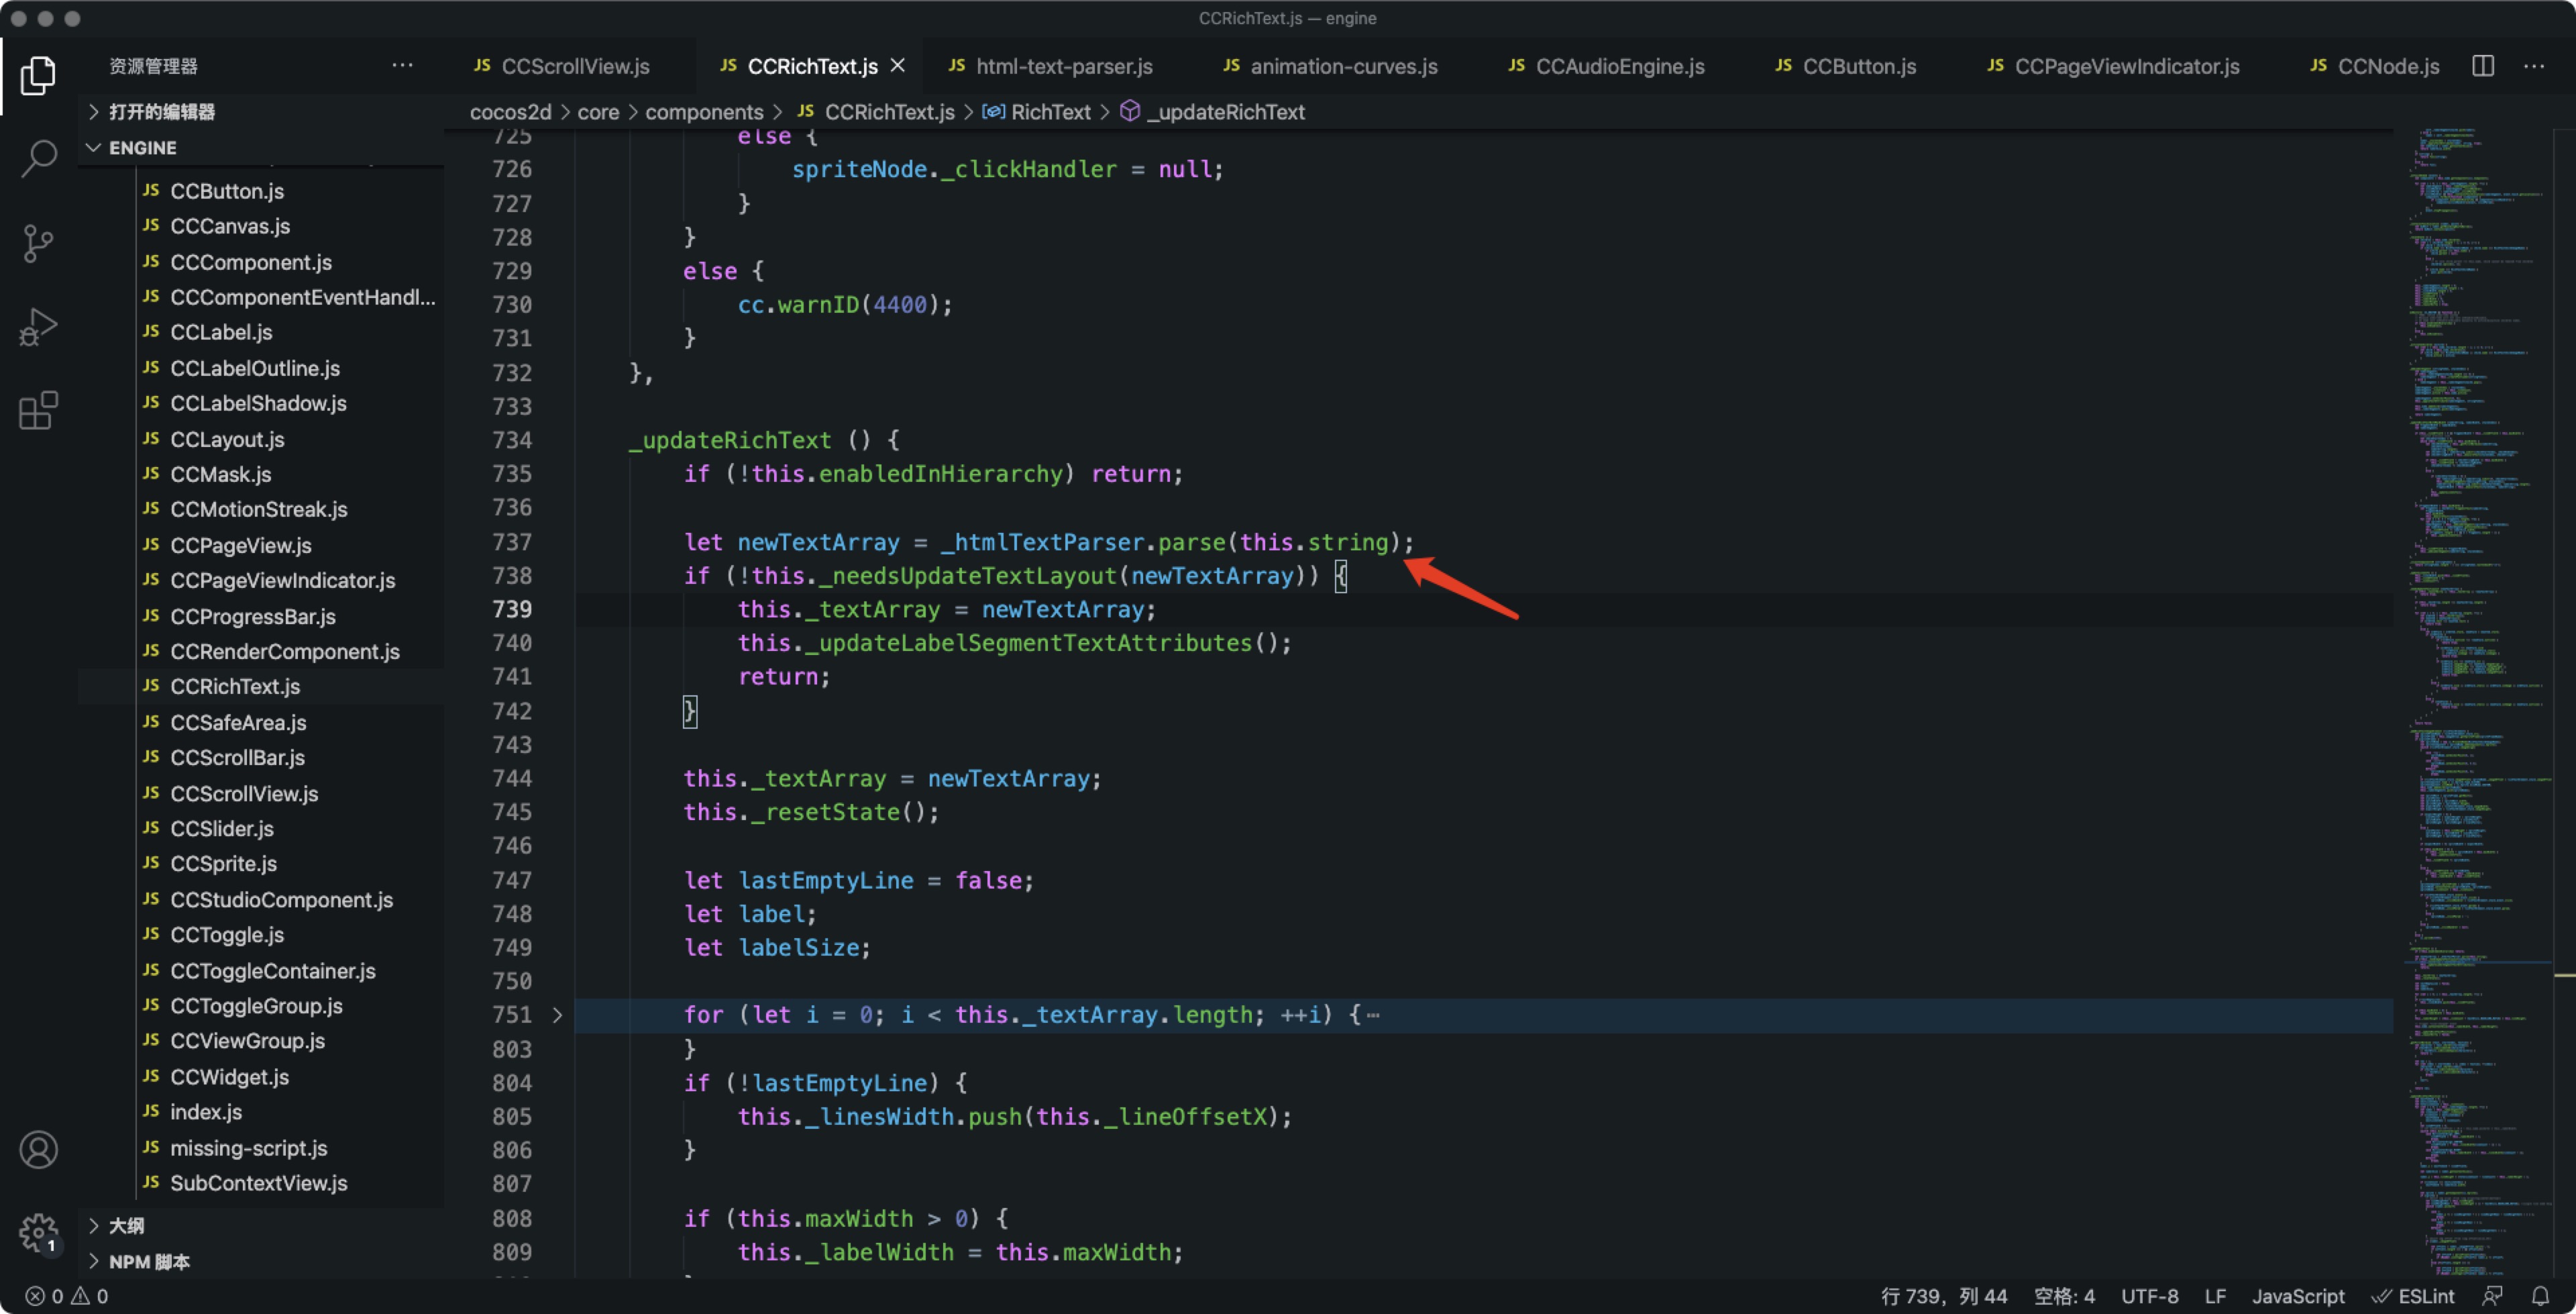Open the Source Control view
The height and width of the screenshot is (1314, 2576).
[x=38, y=243]
